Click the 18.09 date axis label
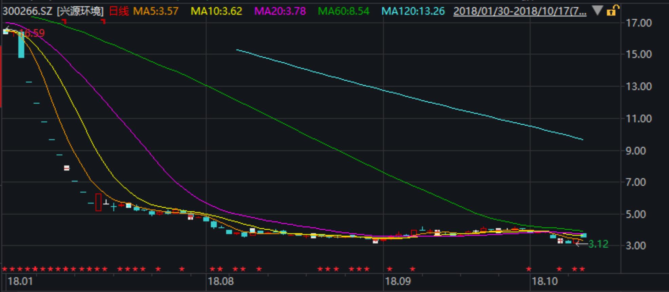The height and width of the screenshot is (292, 669). (398, 281)
